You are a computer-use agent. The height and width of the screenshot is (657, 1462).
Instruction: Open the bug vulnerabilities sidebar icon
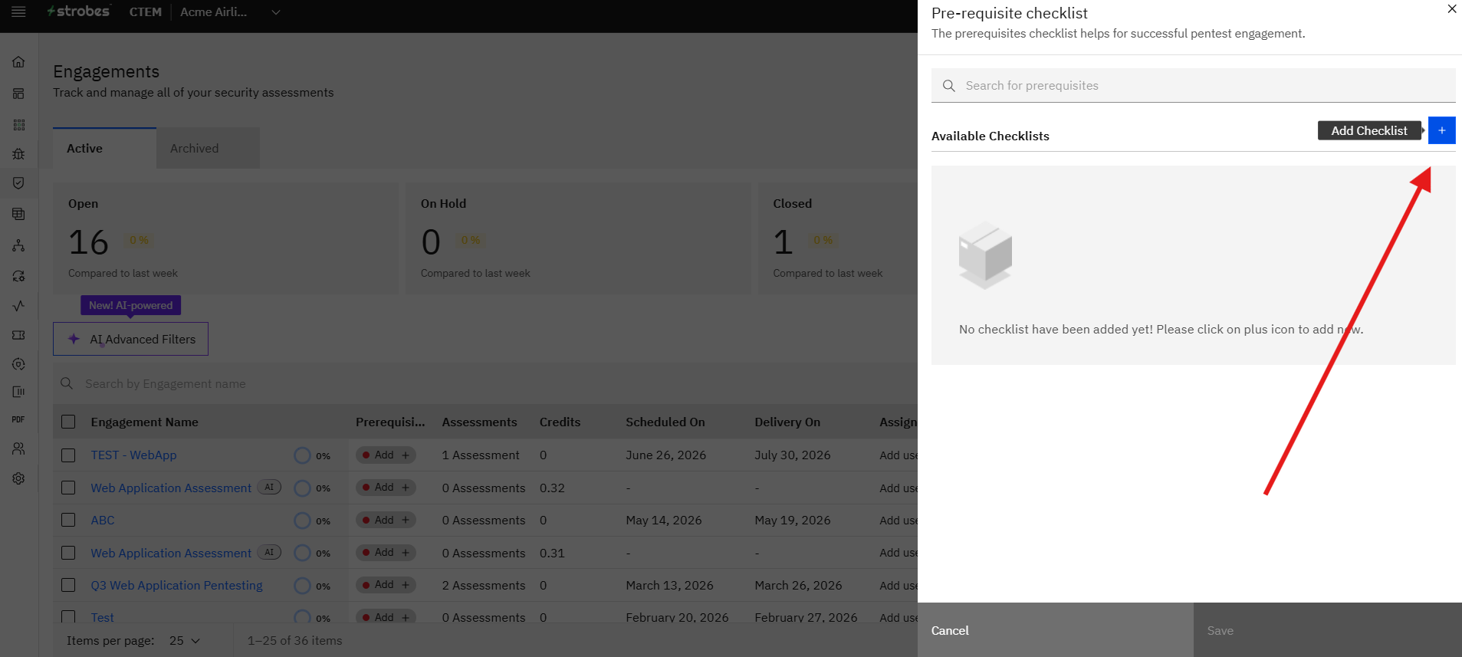click(x=18, y=154)
